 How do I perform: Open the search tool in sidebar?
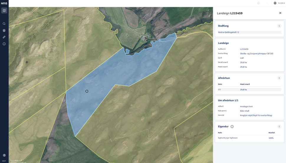[x=4, y=23]
